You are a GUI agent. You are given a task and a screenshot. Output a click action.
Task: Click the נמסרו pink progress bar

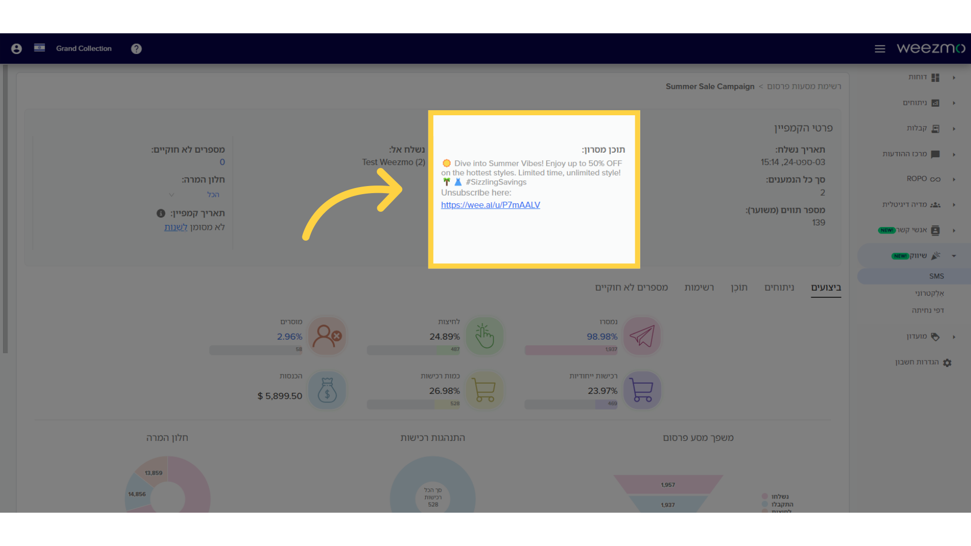571,350
